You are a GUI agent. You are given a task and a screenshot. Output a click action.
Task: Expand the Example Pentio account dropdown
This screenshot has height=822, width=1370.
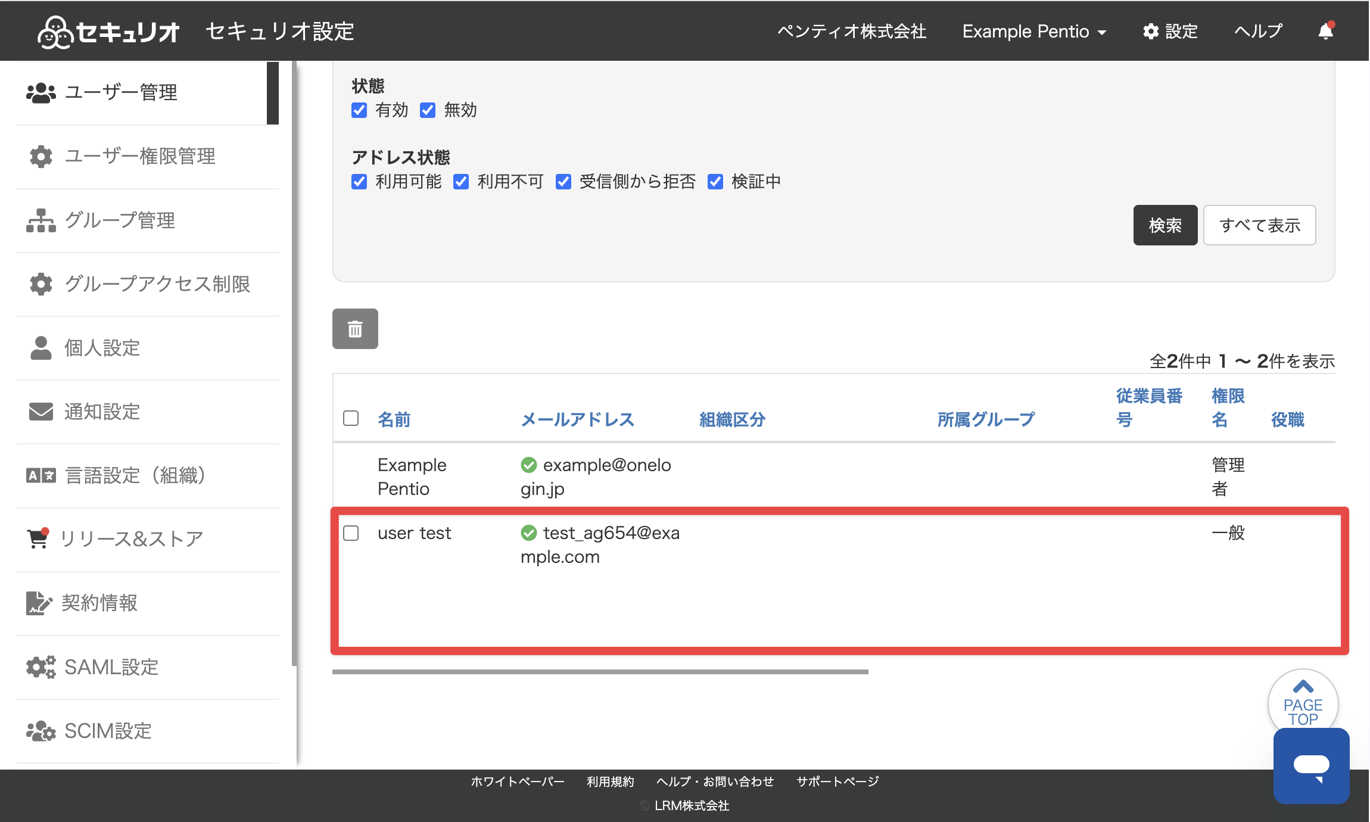[1035, 31]
